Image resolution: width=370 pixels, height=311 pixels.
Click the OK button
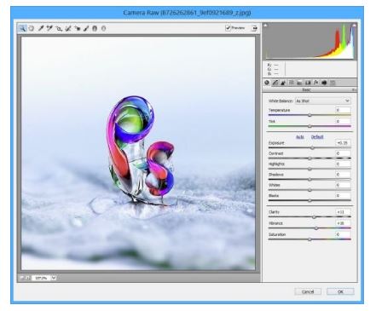(x=340, y=291)
